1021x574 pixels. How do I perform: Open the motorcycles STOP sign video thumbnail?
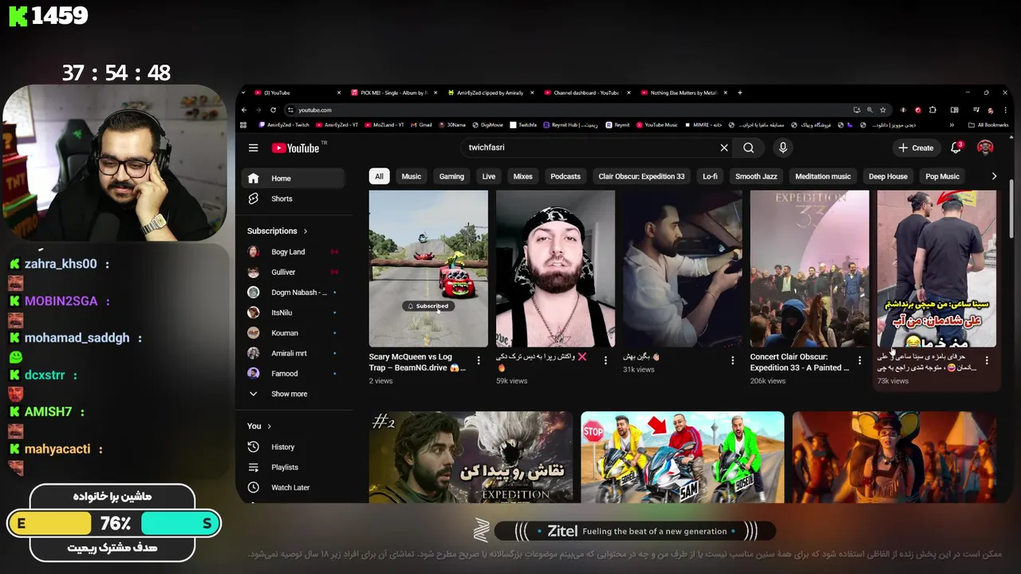pyautogui.click(x=682, y=457)
